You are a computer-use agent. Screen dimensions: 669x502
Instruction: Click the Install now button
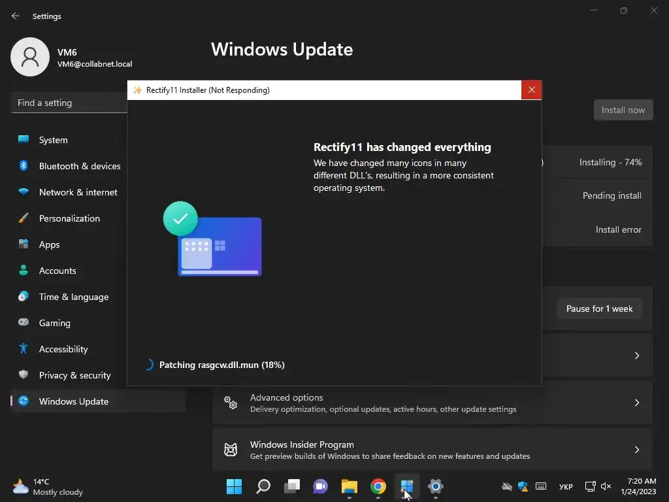pyautogui.click(x=623, y=110)
